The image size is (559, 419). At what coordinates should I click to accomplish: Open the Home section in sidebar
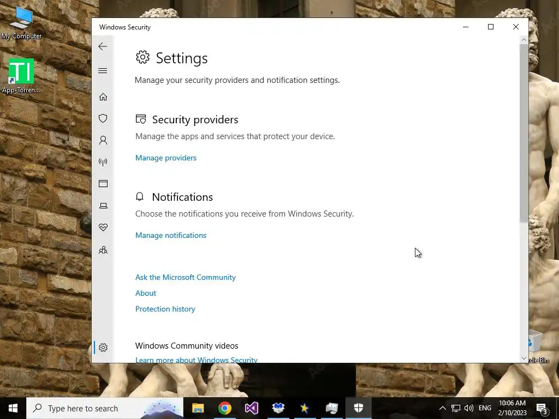(x=103, y=97)
